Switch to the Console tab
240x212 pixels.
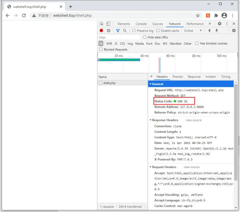(141, 24)
